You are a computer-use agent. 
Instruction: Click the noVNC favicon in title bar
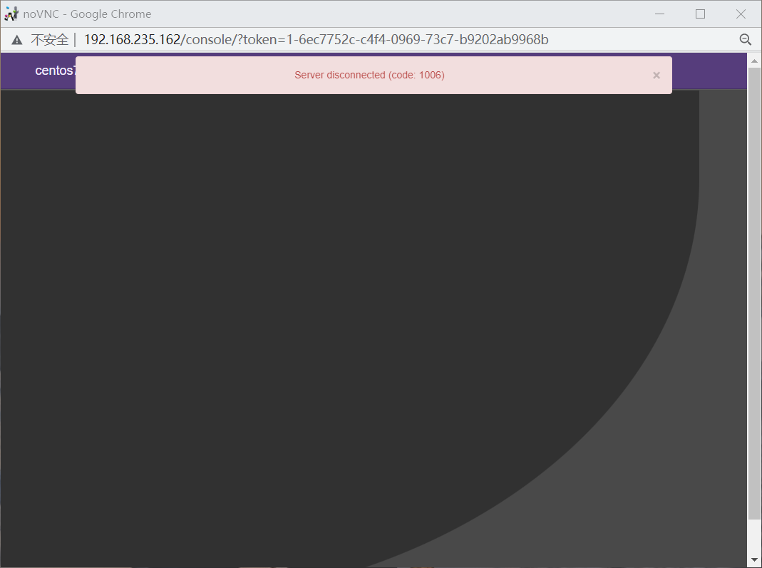[11, 14]
